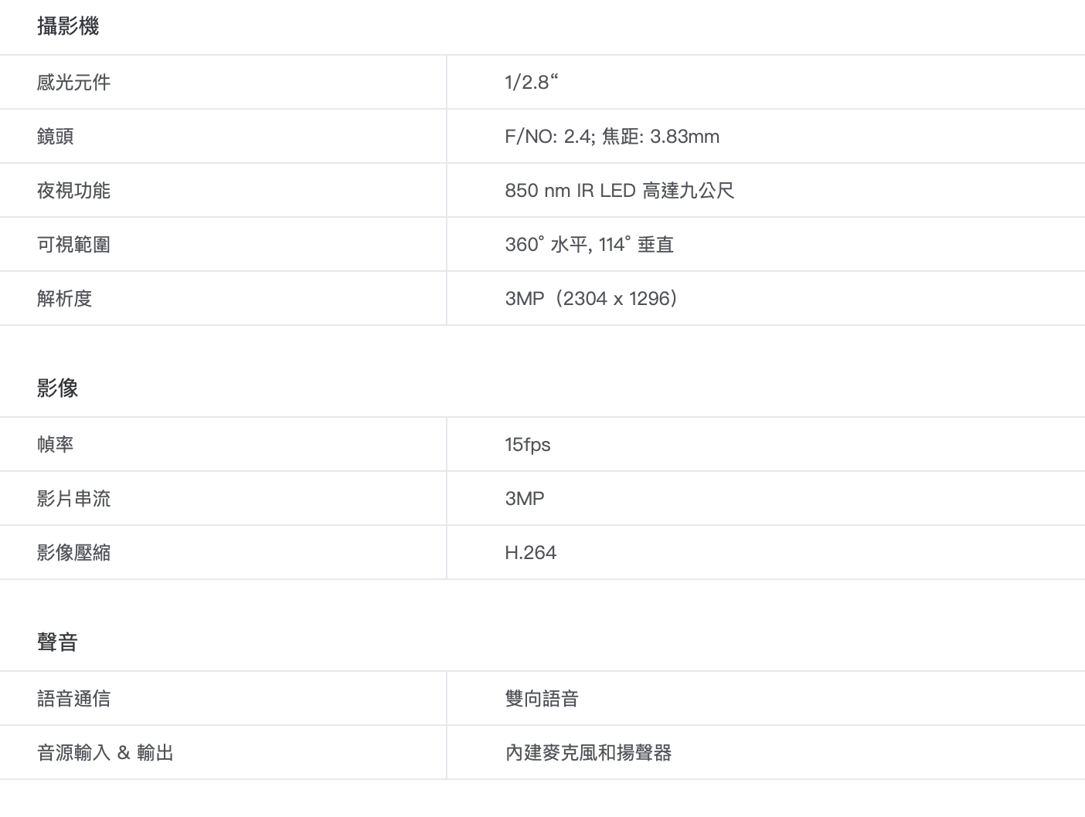1085x817 pixels.
Task: Click the 聲音 section heading
Action: click(57, 642)
